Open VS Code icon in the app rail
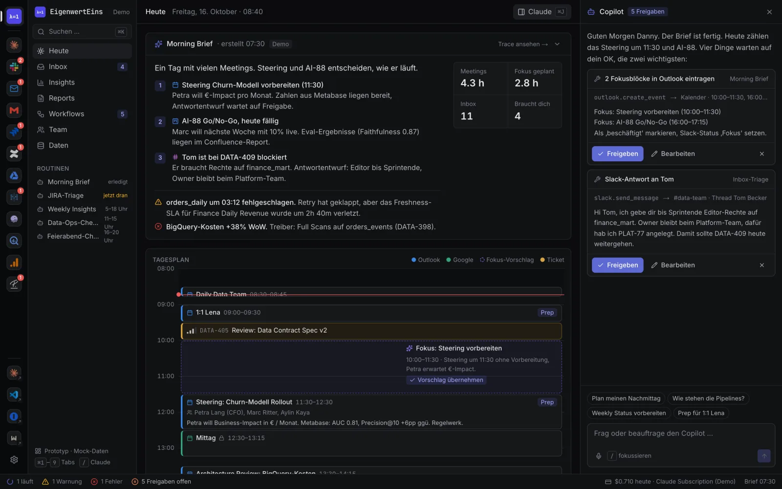 point(14,395)
